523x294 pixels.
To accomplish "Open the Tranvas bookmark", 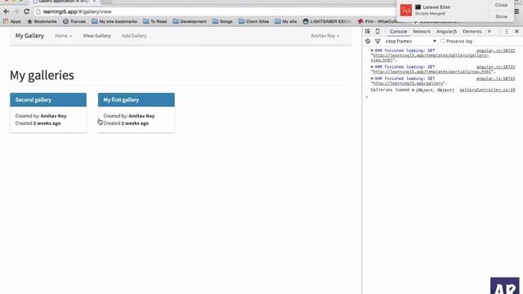I will coord(74,21).
